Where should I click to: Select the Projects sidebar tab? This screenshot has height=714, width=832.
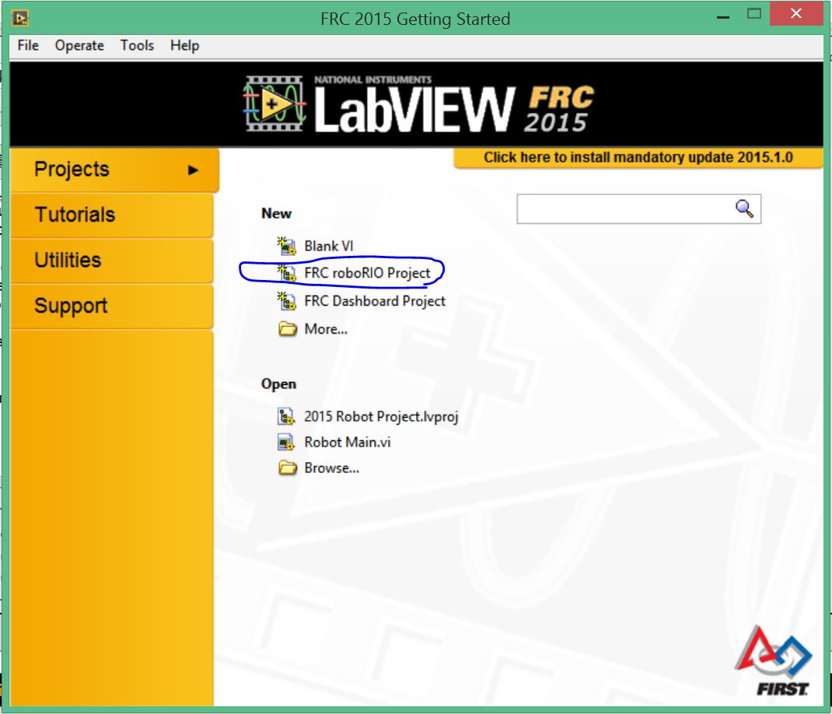(x=114, y=170)
